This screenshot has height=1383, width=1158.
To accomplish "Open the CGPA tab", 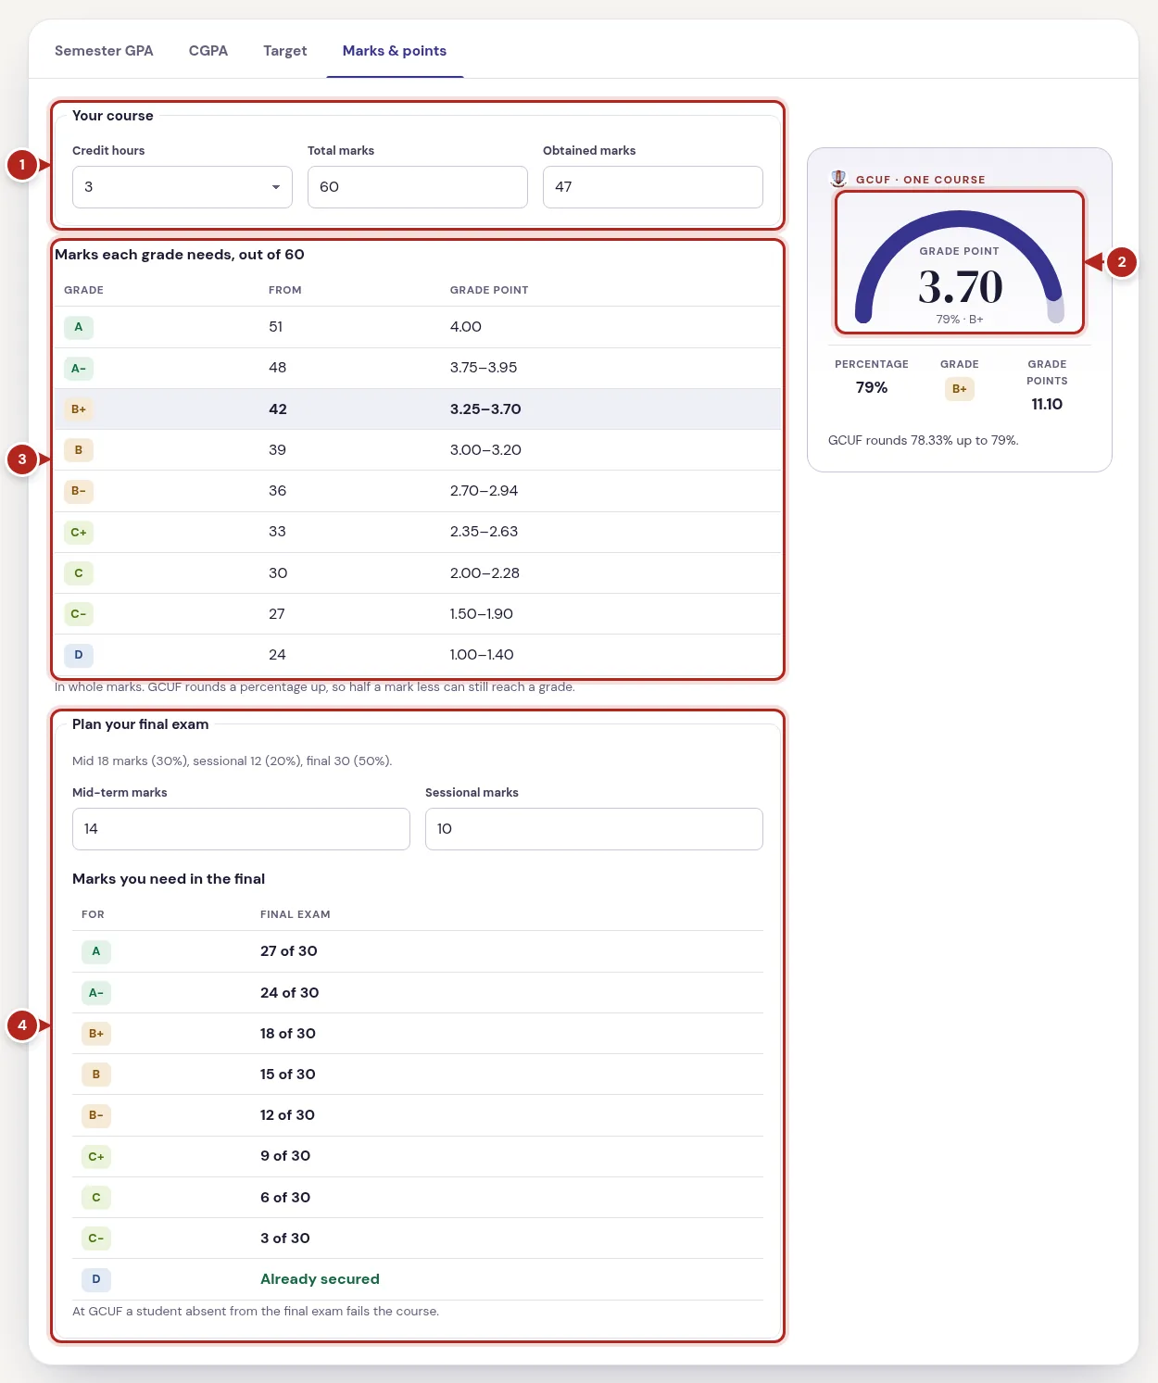I will pos(208,51).
